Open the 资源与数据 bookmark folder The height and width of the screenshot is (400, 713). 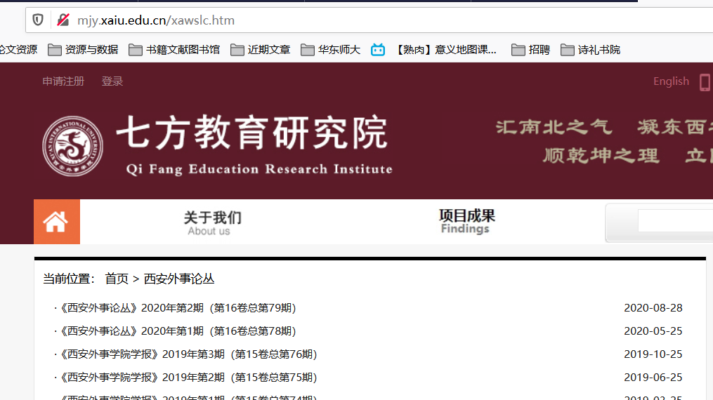tap(83, 50)
